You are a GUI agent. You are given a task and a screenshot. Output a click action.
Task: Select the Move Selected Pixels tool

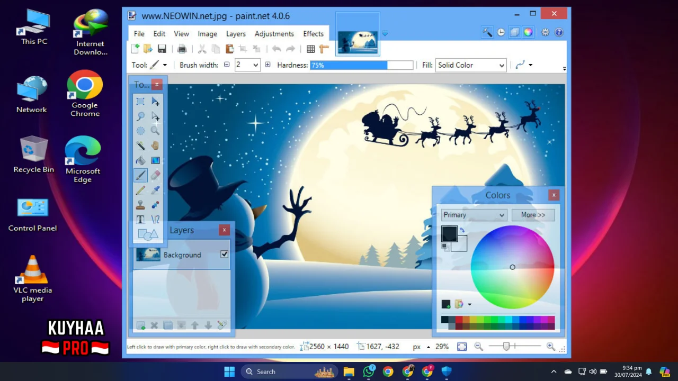(x=155, y=101)
